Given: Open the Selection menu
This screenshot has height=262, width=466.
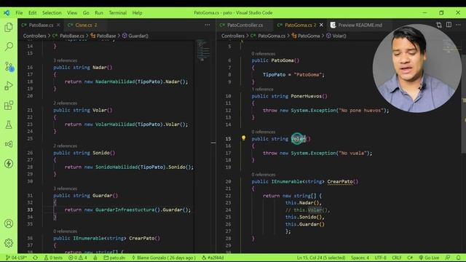Looking at the screenshot, I should [x=52, y=13].
